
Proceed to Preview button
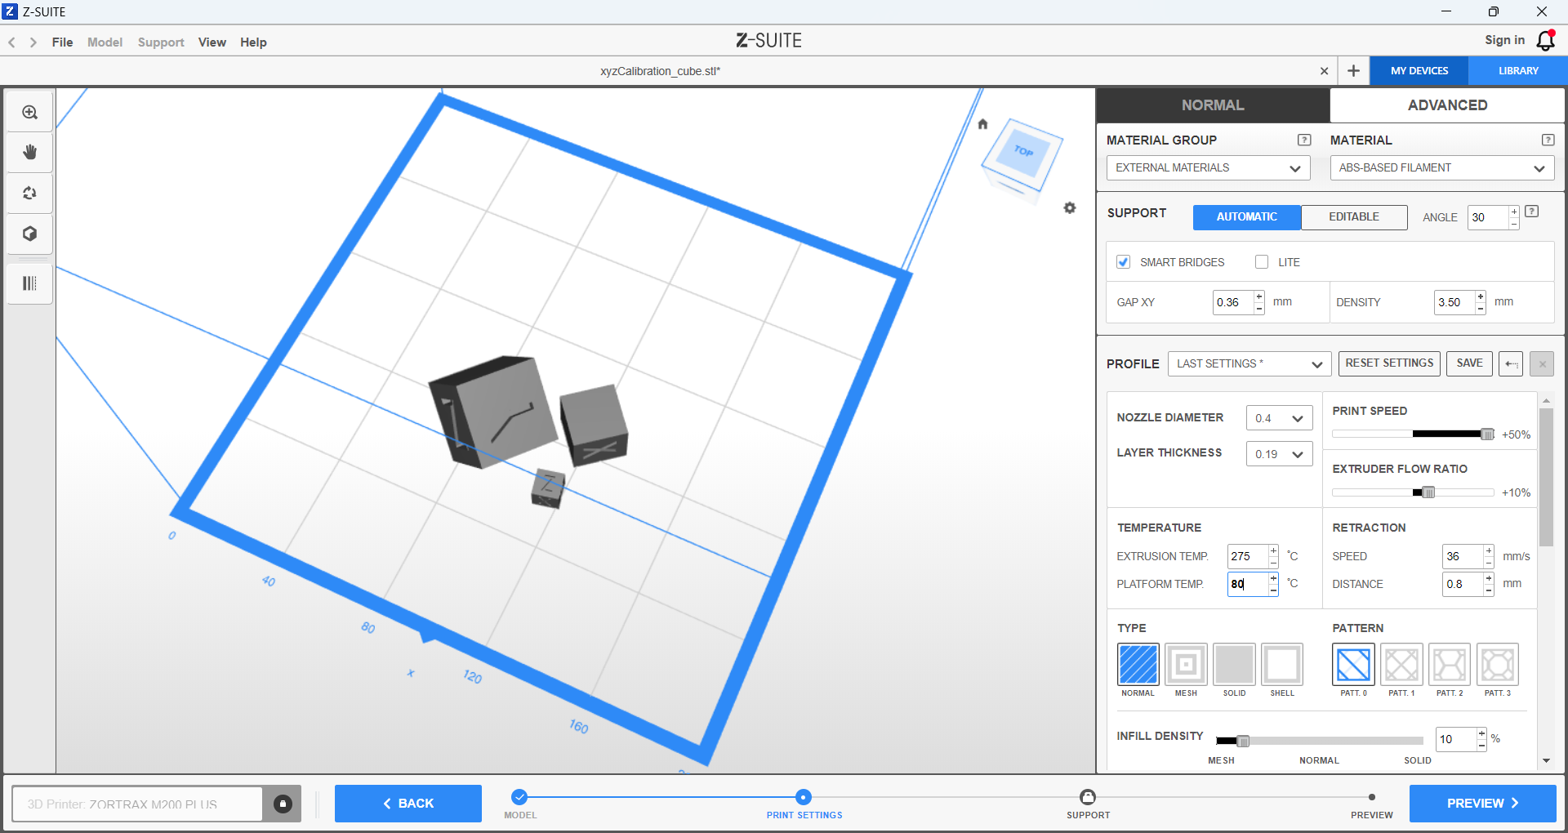pos(1482,804)
